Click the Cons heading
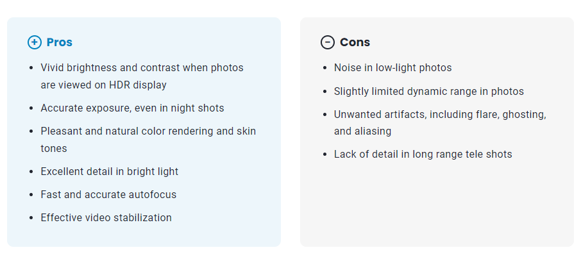The width and height of the screenshot is (581, 259). pos(355,42)
